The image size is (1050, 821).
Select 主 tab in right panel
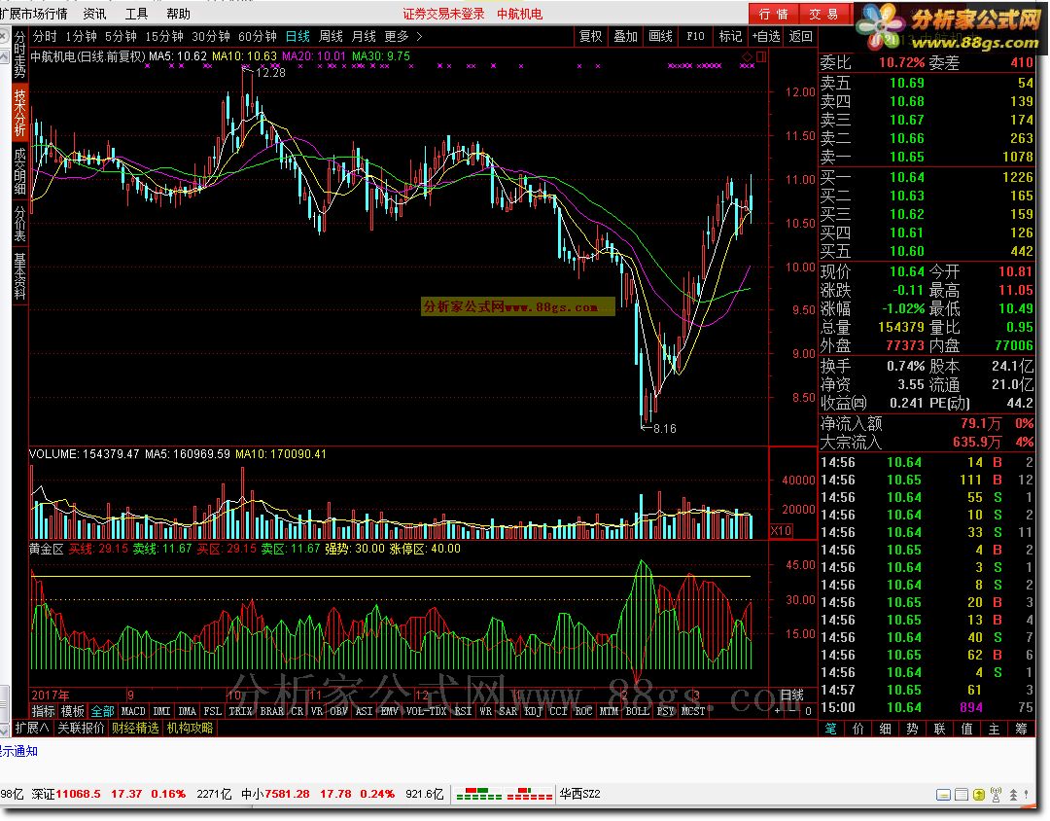994,729
